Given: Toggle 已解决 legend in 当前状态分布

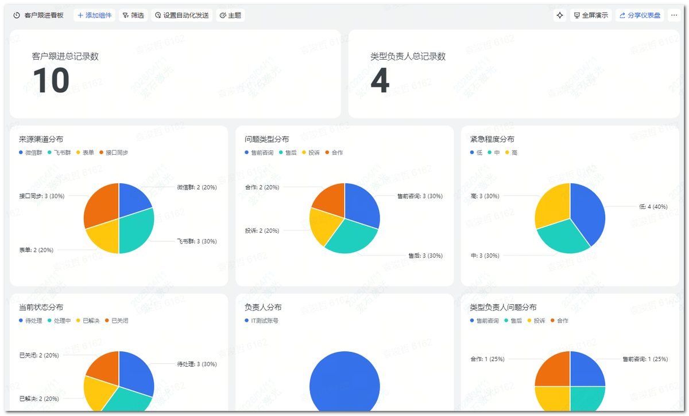Looking at the screenshot, I should [x=88, y=320].
